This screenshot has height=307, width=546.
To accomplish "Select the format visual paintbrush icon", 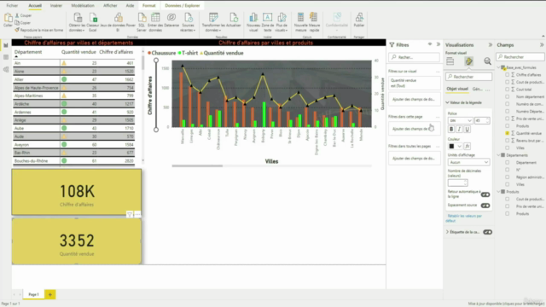I will click(x=468, y=61).
